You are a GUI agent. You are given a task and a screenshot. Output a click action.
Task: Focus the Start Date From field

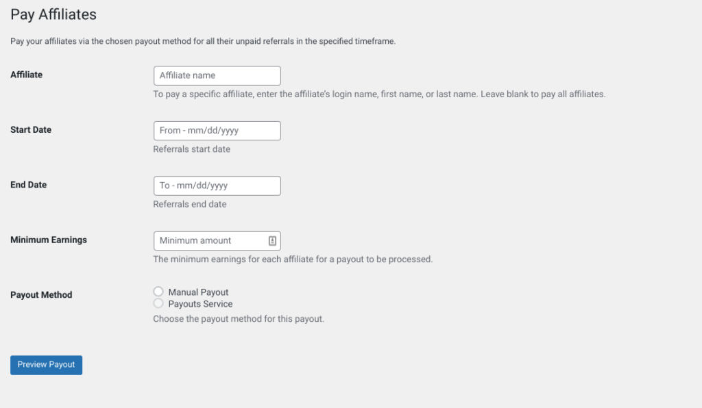pyautogui.click(x=217, y=131)
